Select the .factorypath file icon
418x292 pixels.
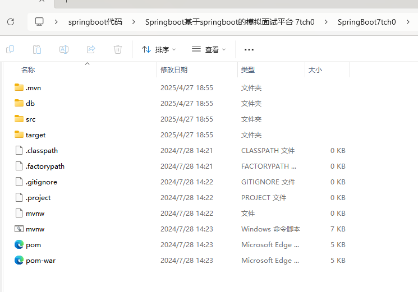click(x=19, y=166)
